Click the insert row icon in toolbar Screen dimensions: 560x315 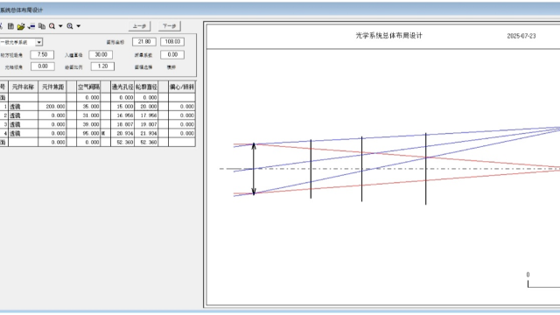[x=31, y=26]
